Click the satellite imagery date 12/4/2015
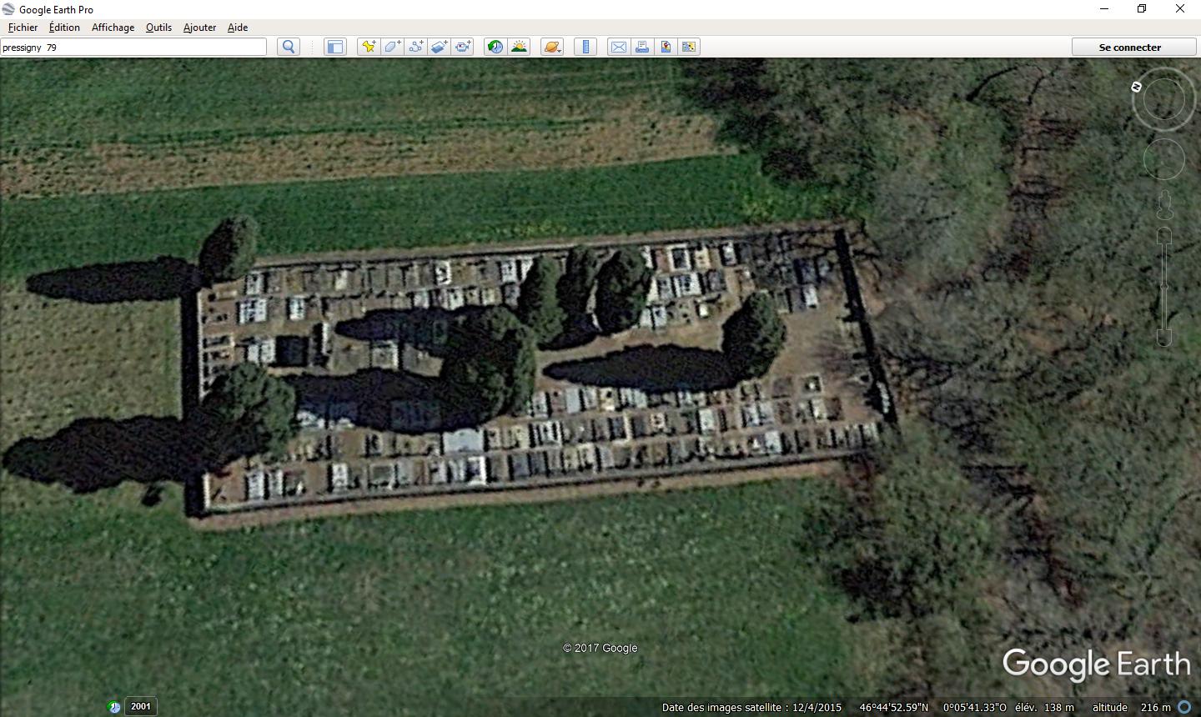This screenshot has width=1201, height=717. (817, 707)
